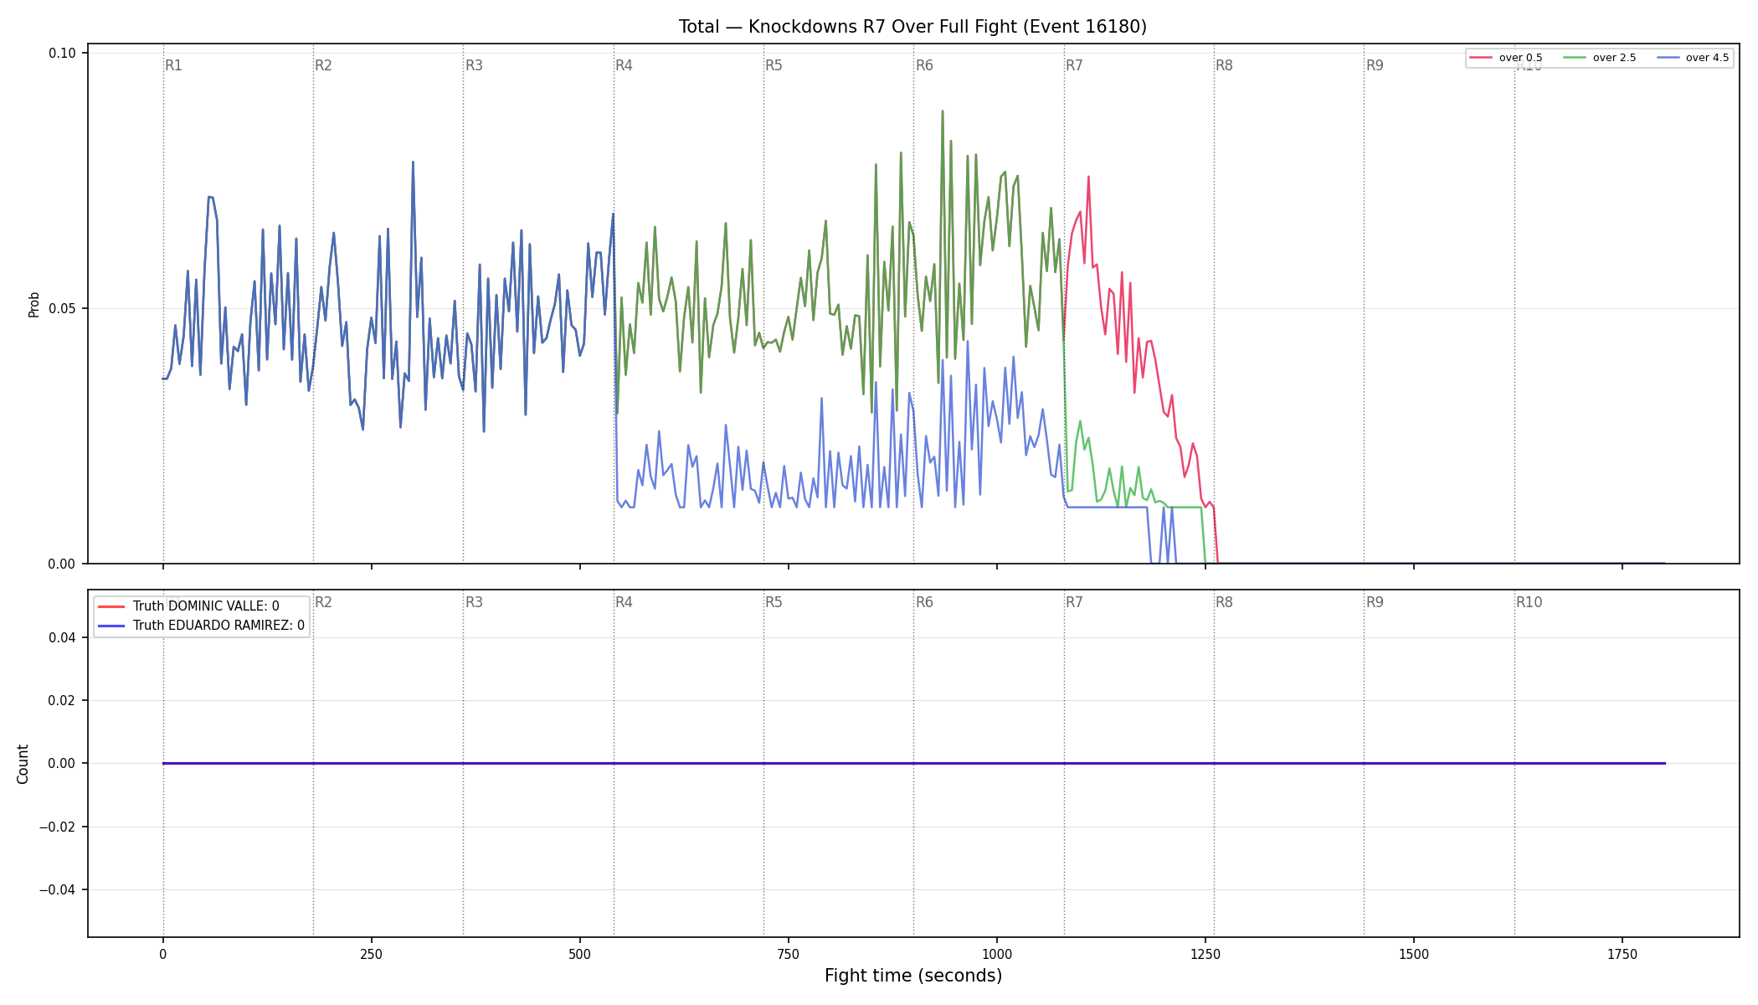Screen dimensions: 1758x1005
Task: Click the R10 label in bottom chart
Action: (x=1529, y=602)
